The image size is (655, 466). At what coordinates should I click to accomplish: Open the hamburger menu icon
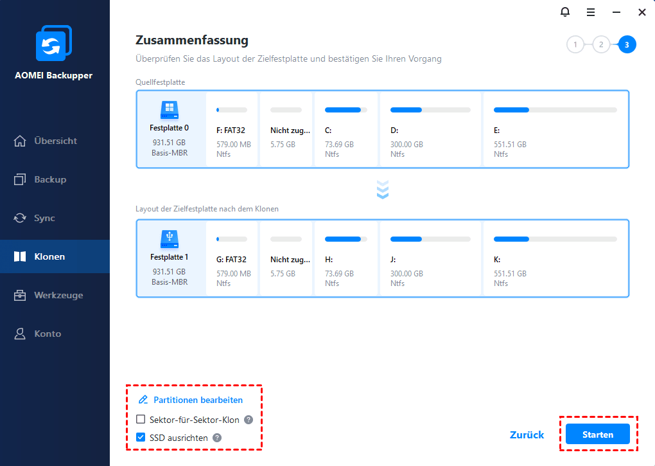(x=591, y=13)
